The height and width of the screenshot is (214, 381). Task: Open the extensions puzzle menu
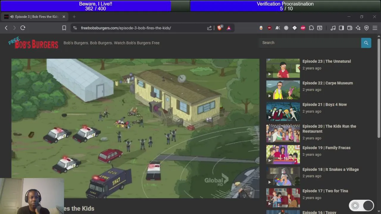(311, 28)
